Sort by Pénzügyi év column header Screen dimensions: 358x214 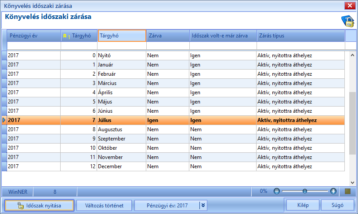pos(34,36)
